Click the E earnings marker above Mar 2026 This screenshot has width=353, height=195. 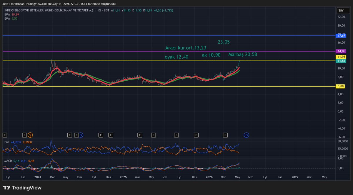(225, 135)
